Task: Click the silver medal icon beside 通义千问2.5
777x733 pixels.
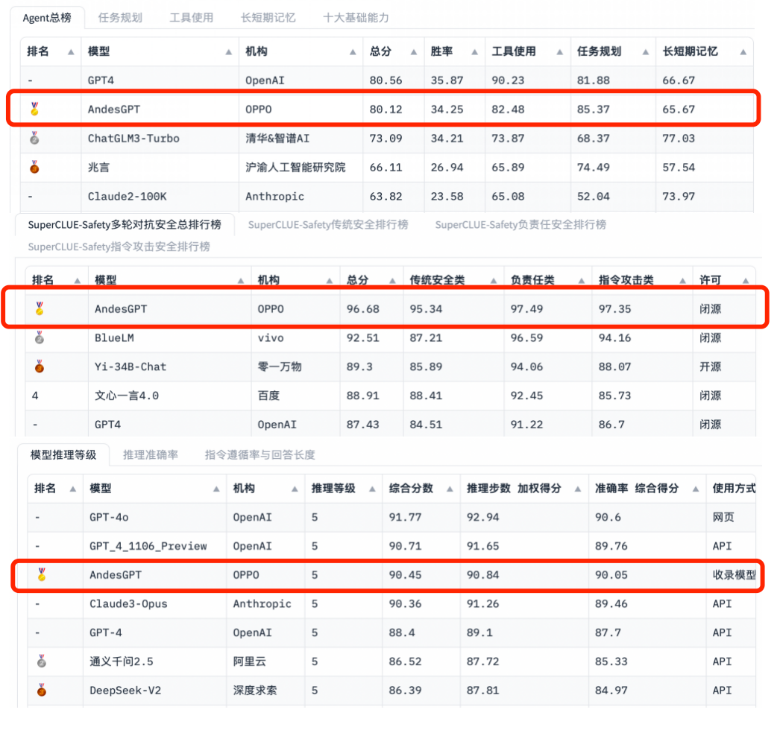Action: 42,661
